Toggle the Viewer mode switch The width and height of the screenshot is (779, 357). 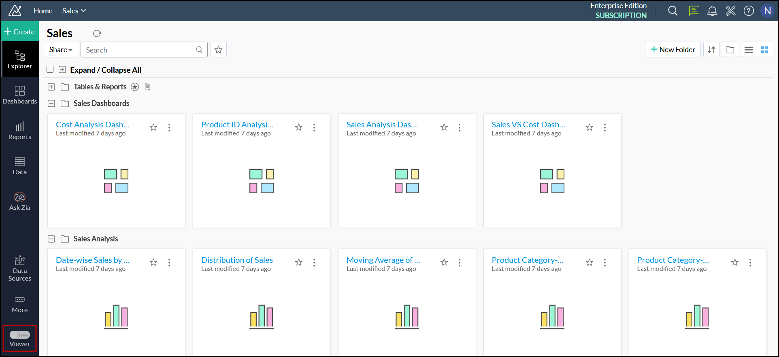(x=19, y=335)
